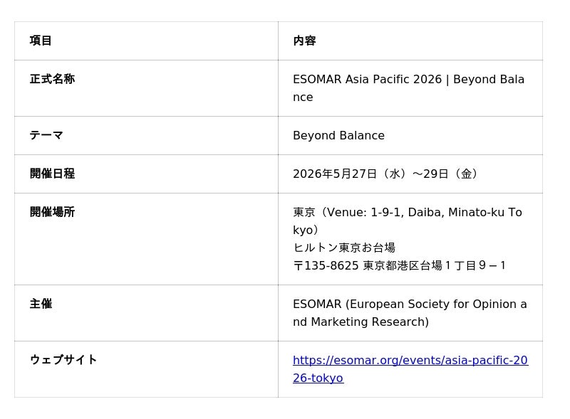Click the 項目 column header
Screen dimensions: 570x419
coord(41,41)
